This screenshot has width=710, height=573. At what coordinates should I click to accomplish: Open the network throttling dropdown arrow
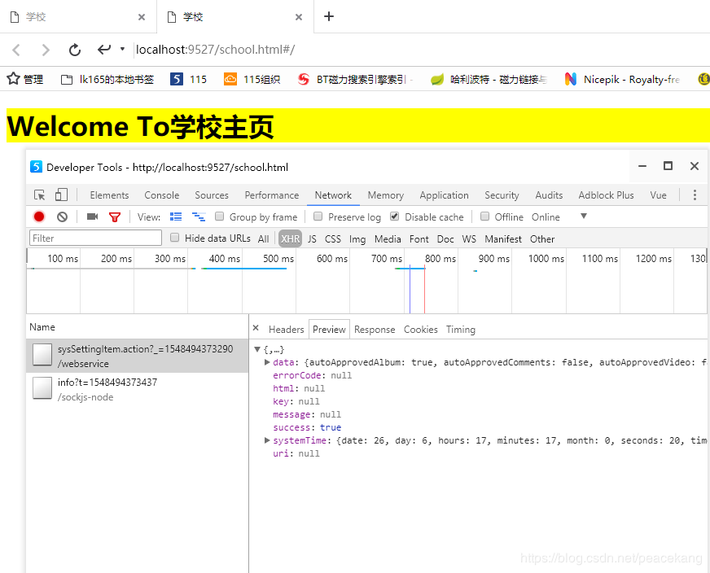pos(584,216)
